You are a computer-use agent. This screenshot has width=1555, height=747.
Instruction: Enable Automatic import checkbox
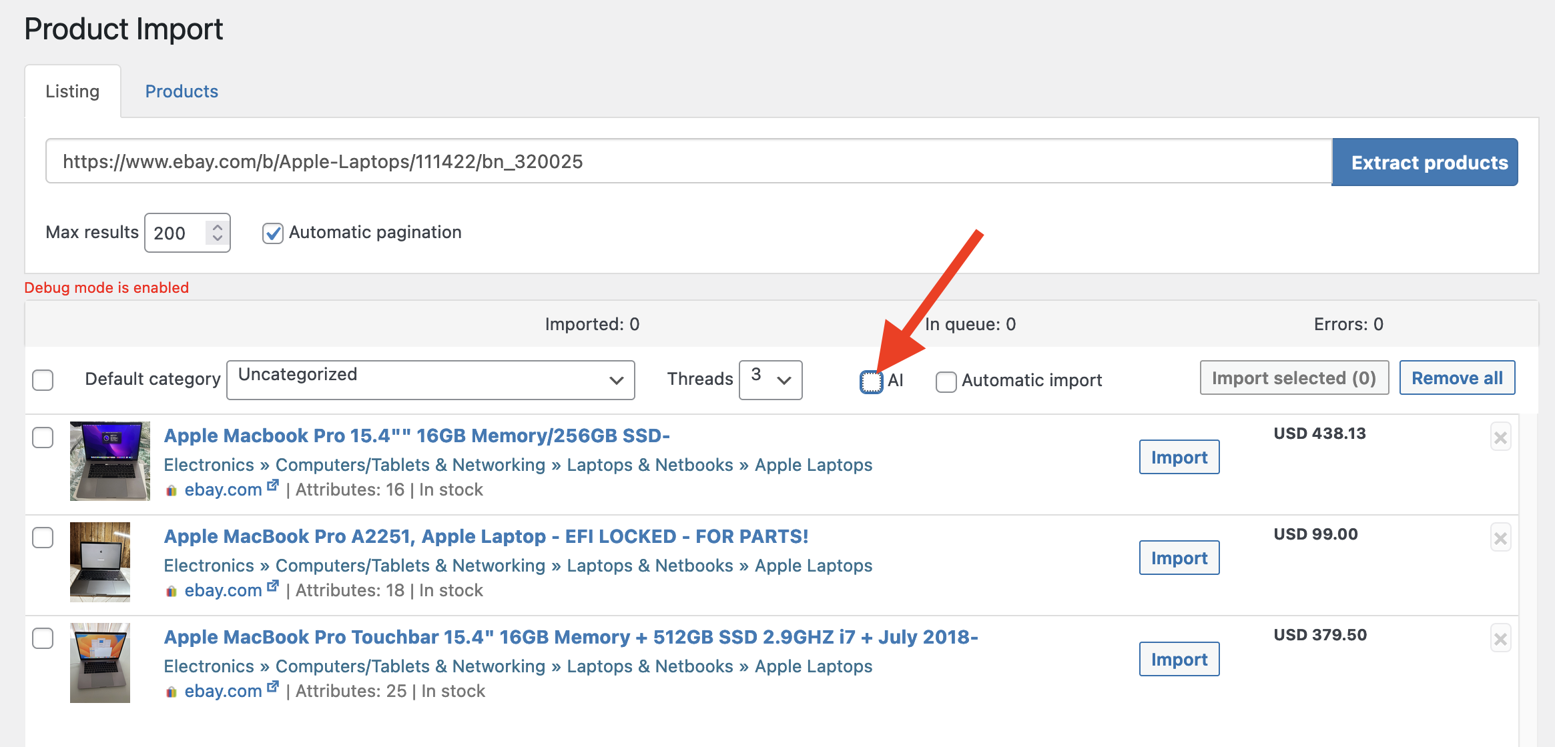(x=946, y=382)
